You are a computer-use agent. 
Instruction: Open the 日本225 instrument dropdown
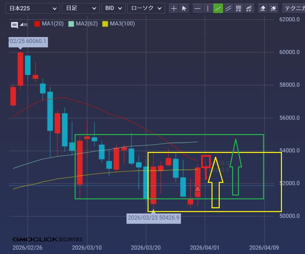33,8
